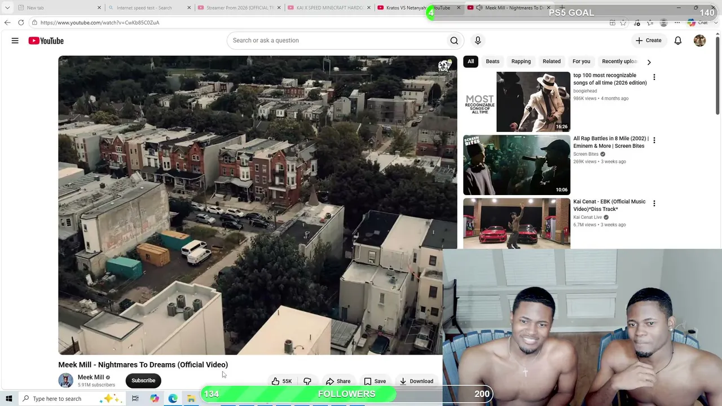Screen dimensions: 722x406
Task: Go back in the browser
Action: coord(7,23)
